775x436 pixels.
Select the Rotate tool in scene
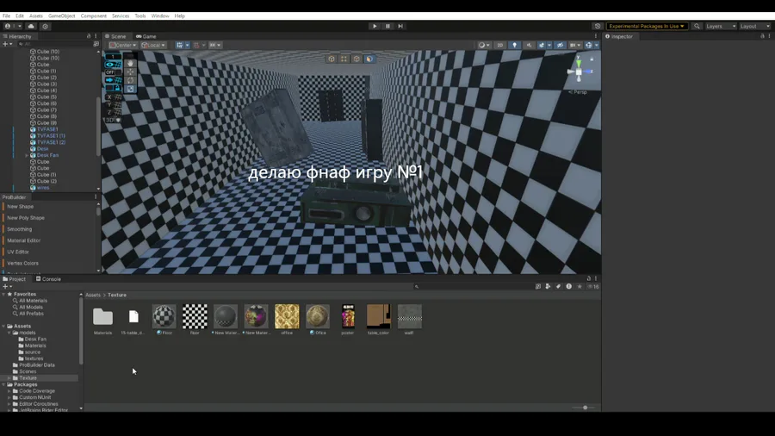click(x=130, y=80)
